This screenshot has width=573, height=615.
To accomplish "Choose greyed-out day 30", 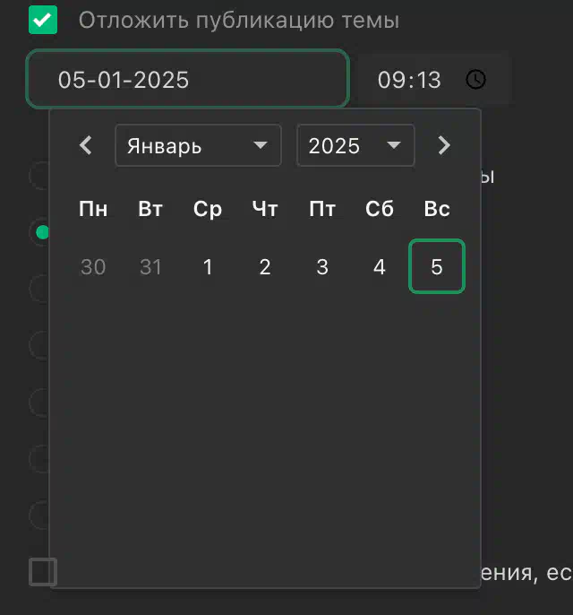I will (93, 267).
